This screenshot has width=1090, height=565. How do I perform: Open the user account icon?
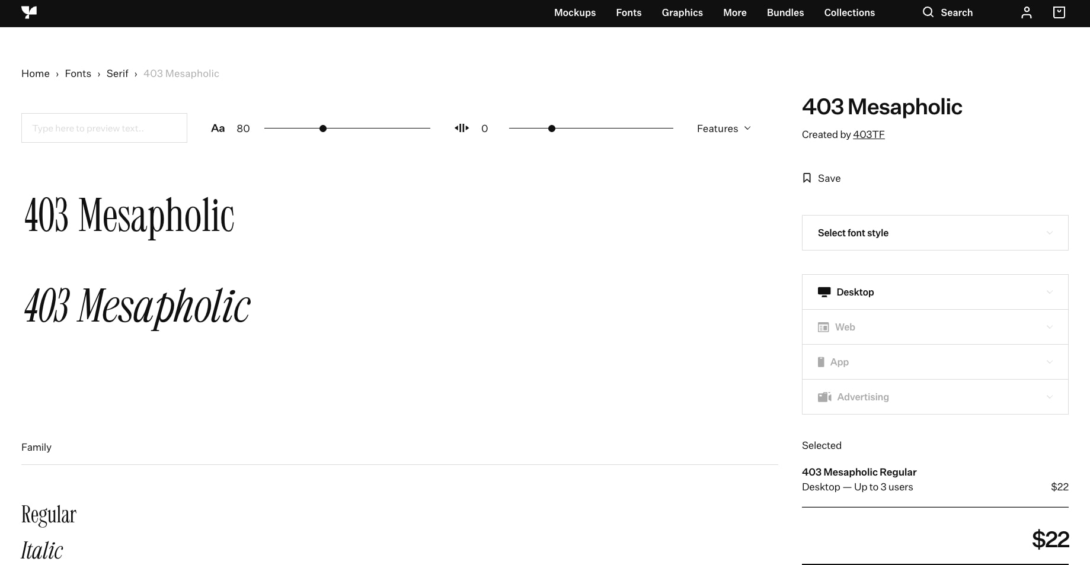coord(1027,12)
